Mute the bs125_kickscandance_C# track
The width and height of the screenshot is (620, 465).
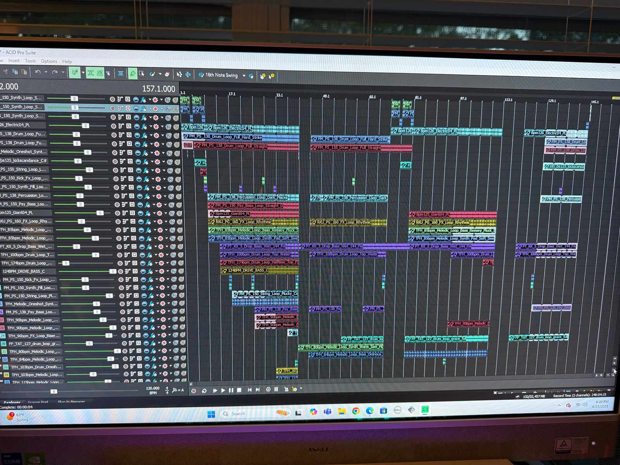tap(169, 162)
